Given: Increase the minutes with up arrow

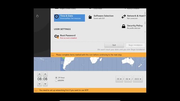Looking at the screenshot, I should click(45, 74).
